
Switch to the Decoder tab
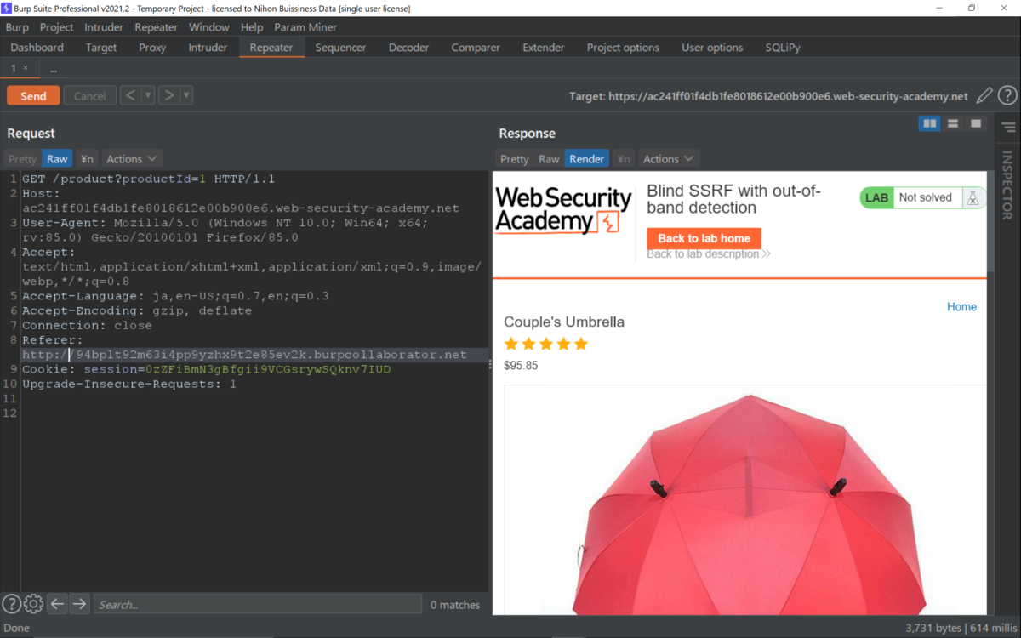pos(408,48)
